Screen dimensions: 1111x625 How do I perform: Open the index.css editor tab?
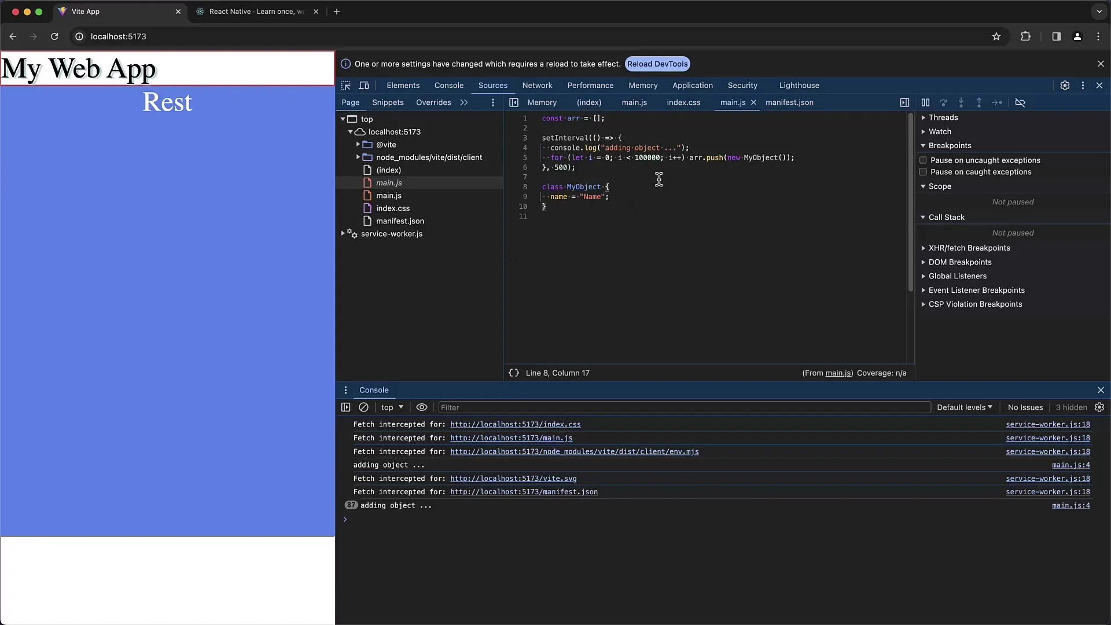point(683,102)
